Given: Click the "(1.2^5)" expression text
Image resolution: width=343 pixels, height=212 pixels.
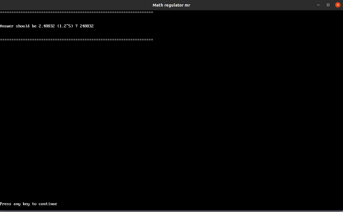Looking at the screenshot, I should point(65,26).
